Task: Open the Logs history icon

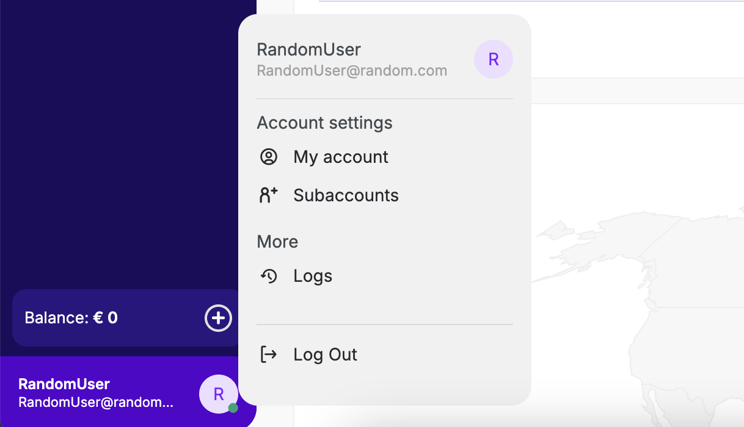Action: [269, 276]
